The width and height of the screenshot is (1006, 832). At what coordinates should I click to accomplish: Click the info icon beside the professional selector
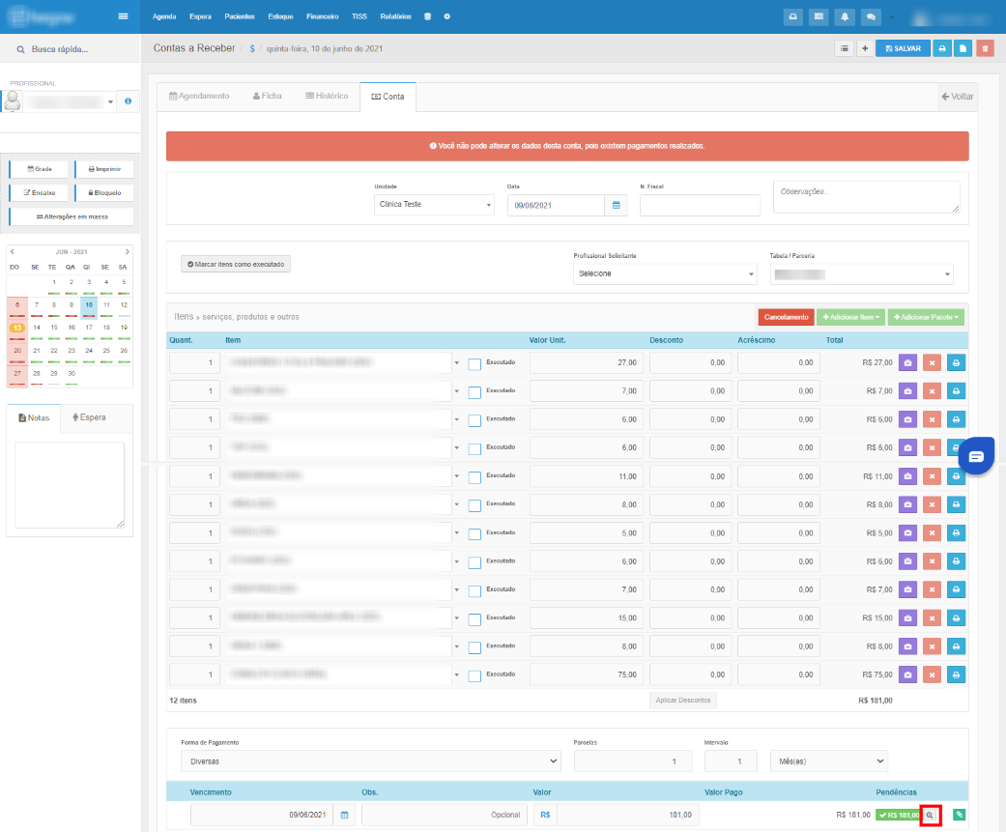pos(128,101)
